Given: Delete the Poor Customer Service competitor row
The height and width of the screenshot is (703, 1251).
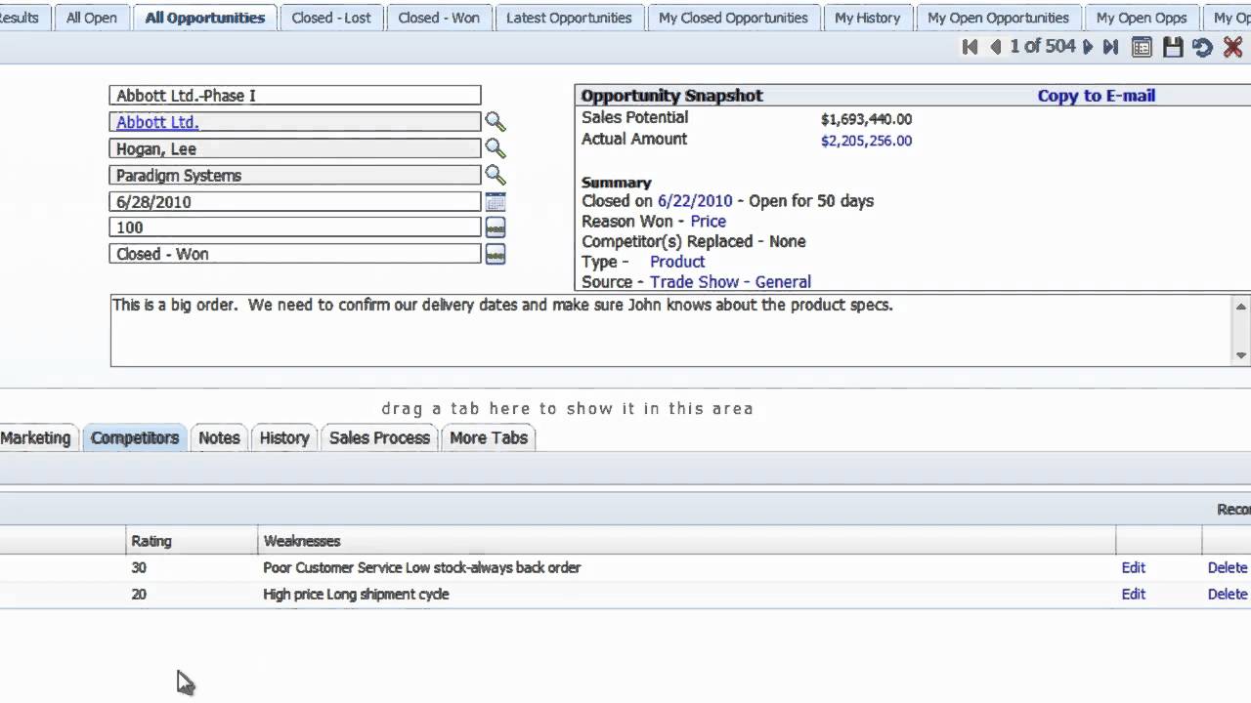Looking at the screenshot, I should coord(1228,567).
